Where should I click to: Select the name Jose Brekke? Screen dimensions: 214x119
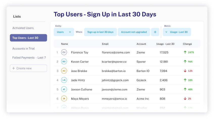click(x=79, y=71)
